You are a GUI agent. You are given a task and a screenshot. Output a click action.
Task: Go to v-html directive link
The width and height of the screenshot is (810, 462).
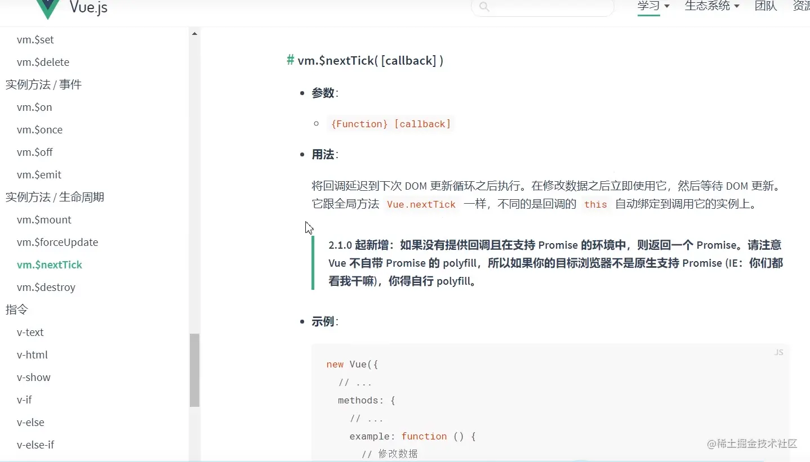(x=32, y=355)
